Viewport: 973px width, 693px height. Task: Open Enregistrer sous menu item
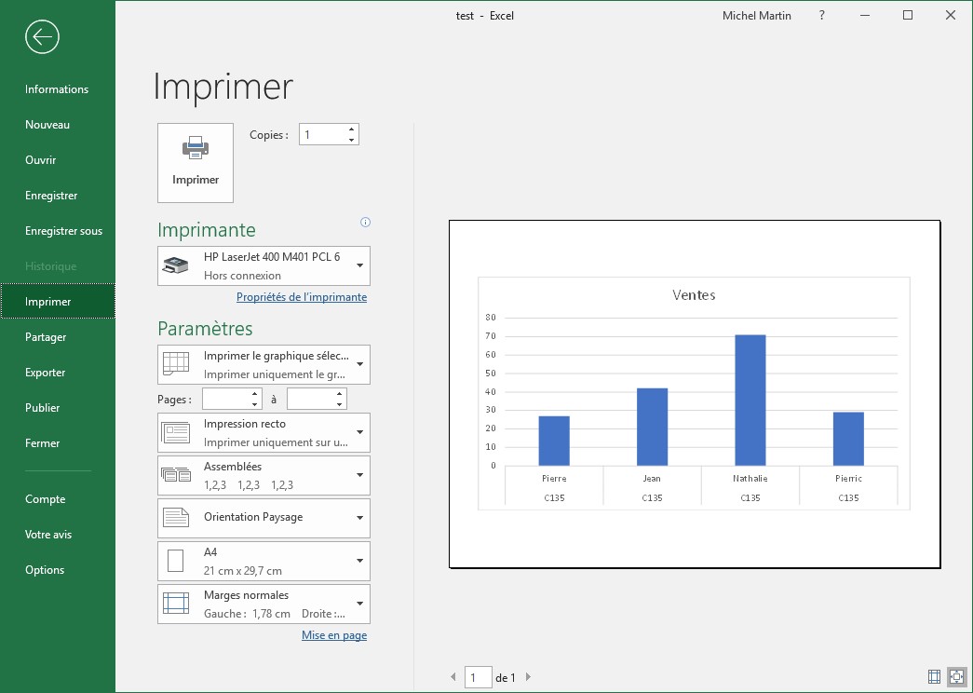[63, 231]
